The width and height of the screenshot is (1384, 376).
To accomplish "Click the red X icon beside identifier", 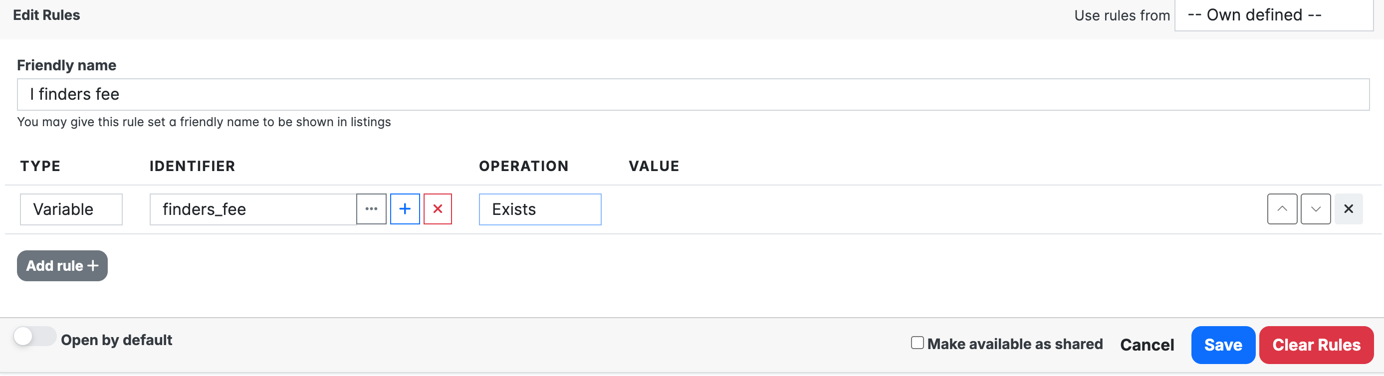I will pyautogui.click(x=438, y=209).
